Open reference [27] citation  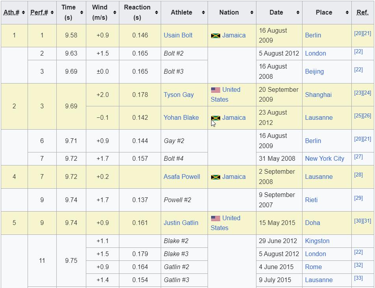(x=358, y=157)
